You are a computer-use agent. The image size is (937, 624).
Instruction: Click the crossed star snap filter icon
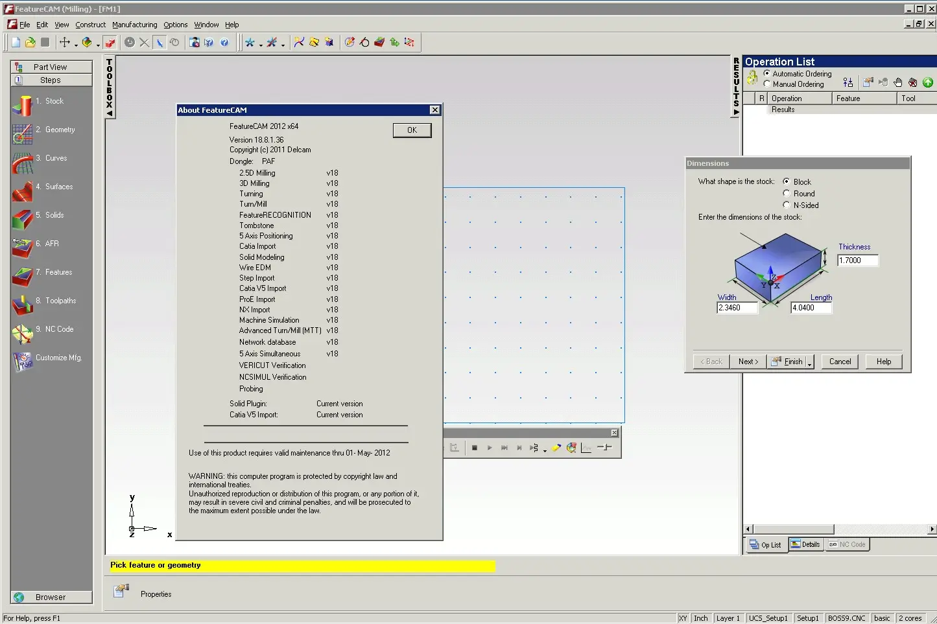[x=272, y=42]
